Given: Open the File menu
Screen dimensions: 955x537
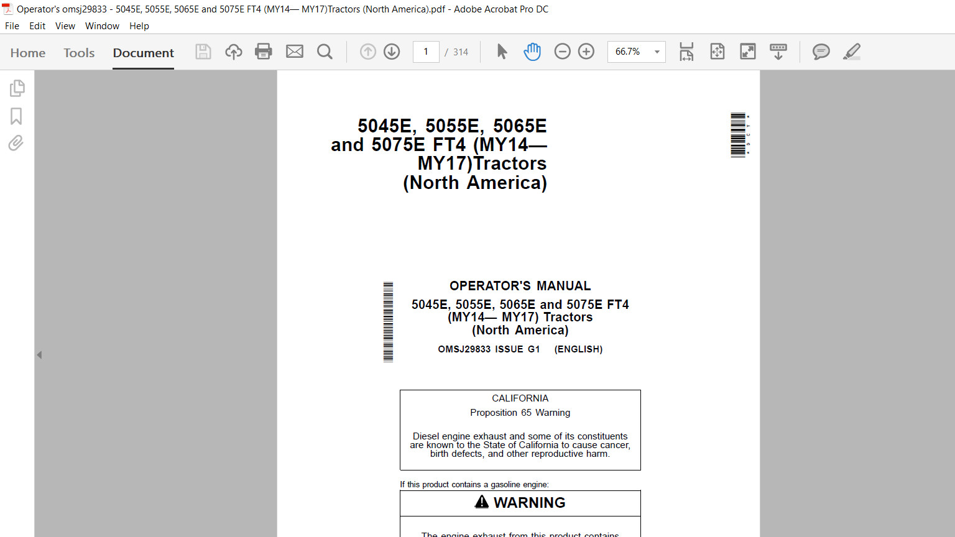Looking at the screenshot, I should 12,26.
